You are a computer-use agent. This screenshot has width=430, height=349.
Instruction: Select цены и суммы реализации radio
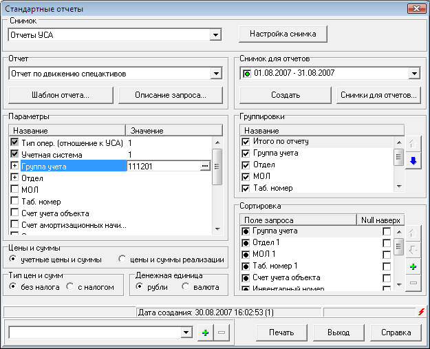tap(122, 259)
